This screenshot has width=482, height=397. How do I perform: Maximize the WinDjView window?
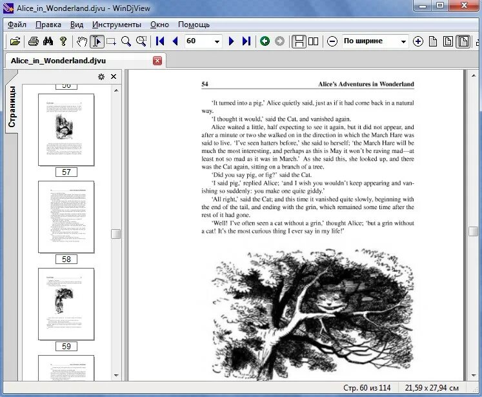(440, 6)
